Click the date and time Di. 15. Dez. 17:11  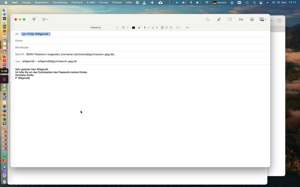[x=284, y=3]
